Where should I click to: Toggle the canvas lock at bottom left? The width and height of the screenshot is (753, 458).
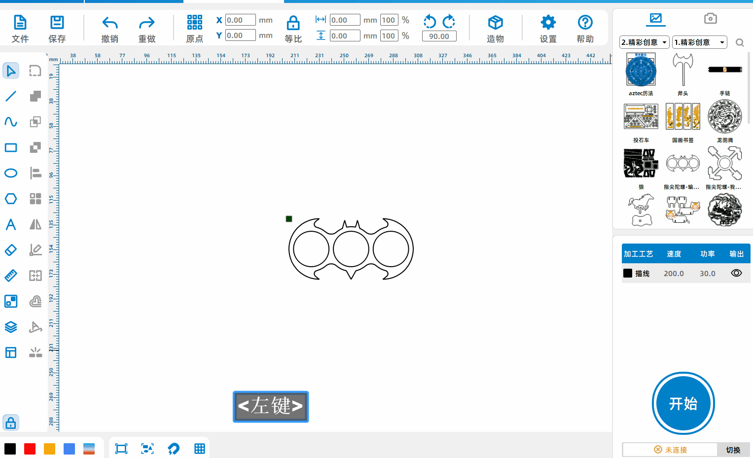[11, 423]
